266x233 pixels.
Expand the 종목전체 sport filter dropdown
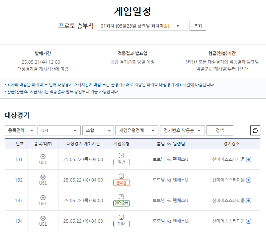pos(20,130)
